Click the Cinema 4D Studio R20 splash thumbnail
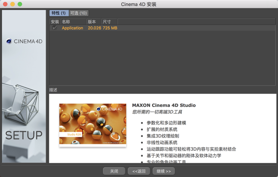 click(93, 125)
